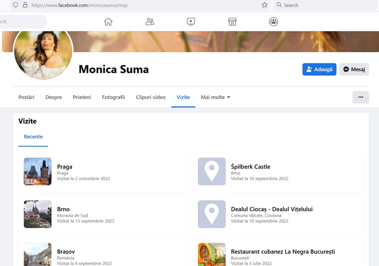The height and width of the screenshot is (266, 379).
Task: Select the Recente sub-tab
Action: click(33, 137)
